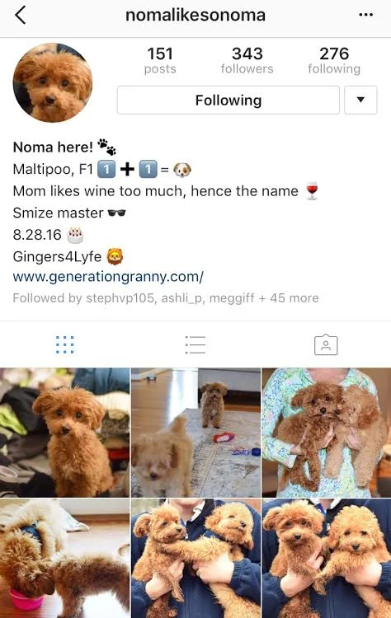This screenshot has height=618, width=391.
Task: Open the three-dot more options menu
Action: pos(365,15)
